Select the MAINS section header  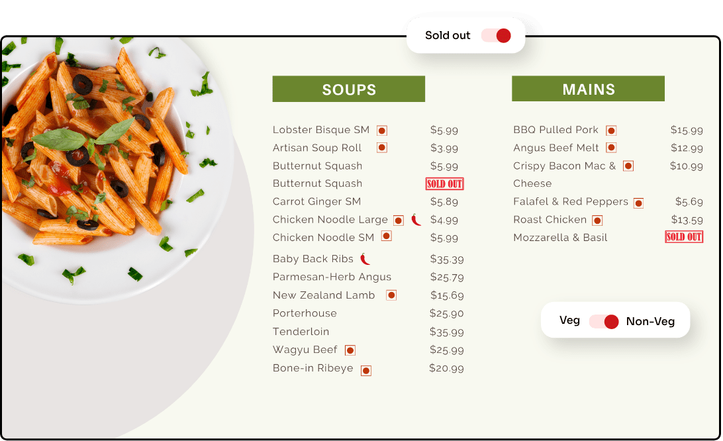[588, 88]
